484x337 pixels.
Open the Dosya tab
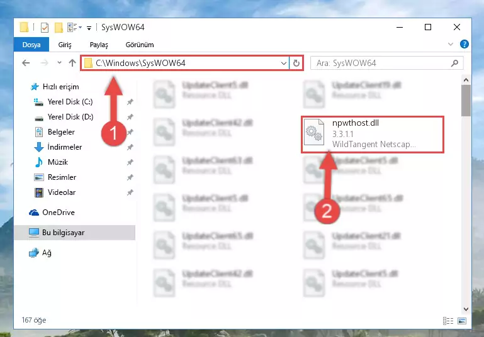pos(31,45)
